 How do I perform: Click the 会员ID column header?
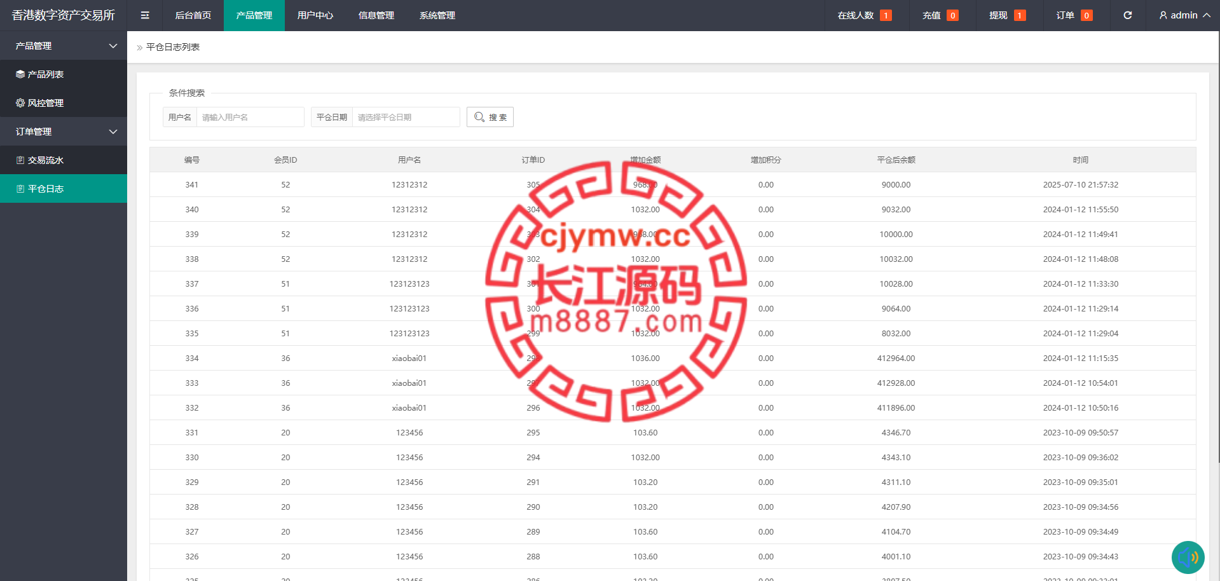(285, 160)
